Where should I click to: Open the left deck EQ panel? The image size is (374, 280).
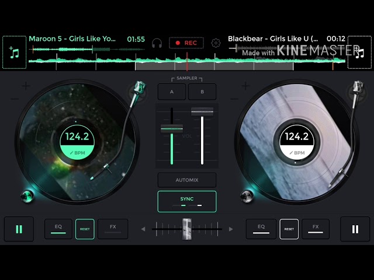click(x=58, y=229)
